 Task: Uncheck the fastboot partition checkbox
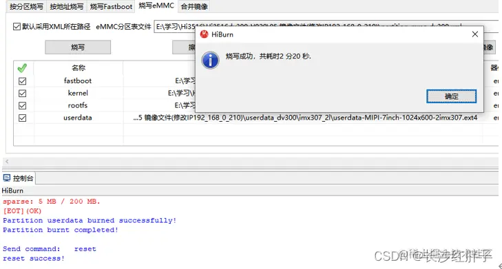coord(23,81)
